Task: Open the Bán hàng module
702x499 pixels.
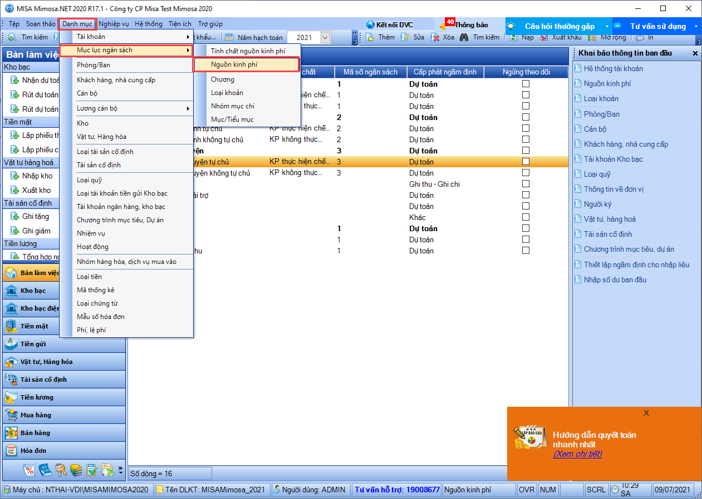Action: [x=64, y=433]
